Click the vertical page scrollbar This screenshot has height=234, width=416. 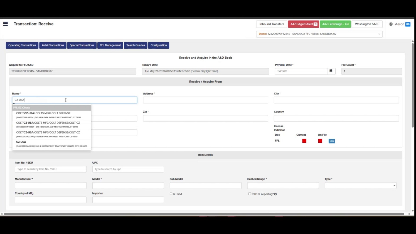coord(413,85)
